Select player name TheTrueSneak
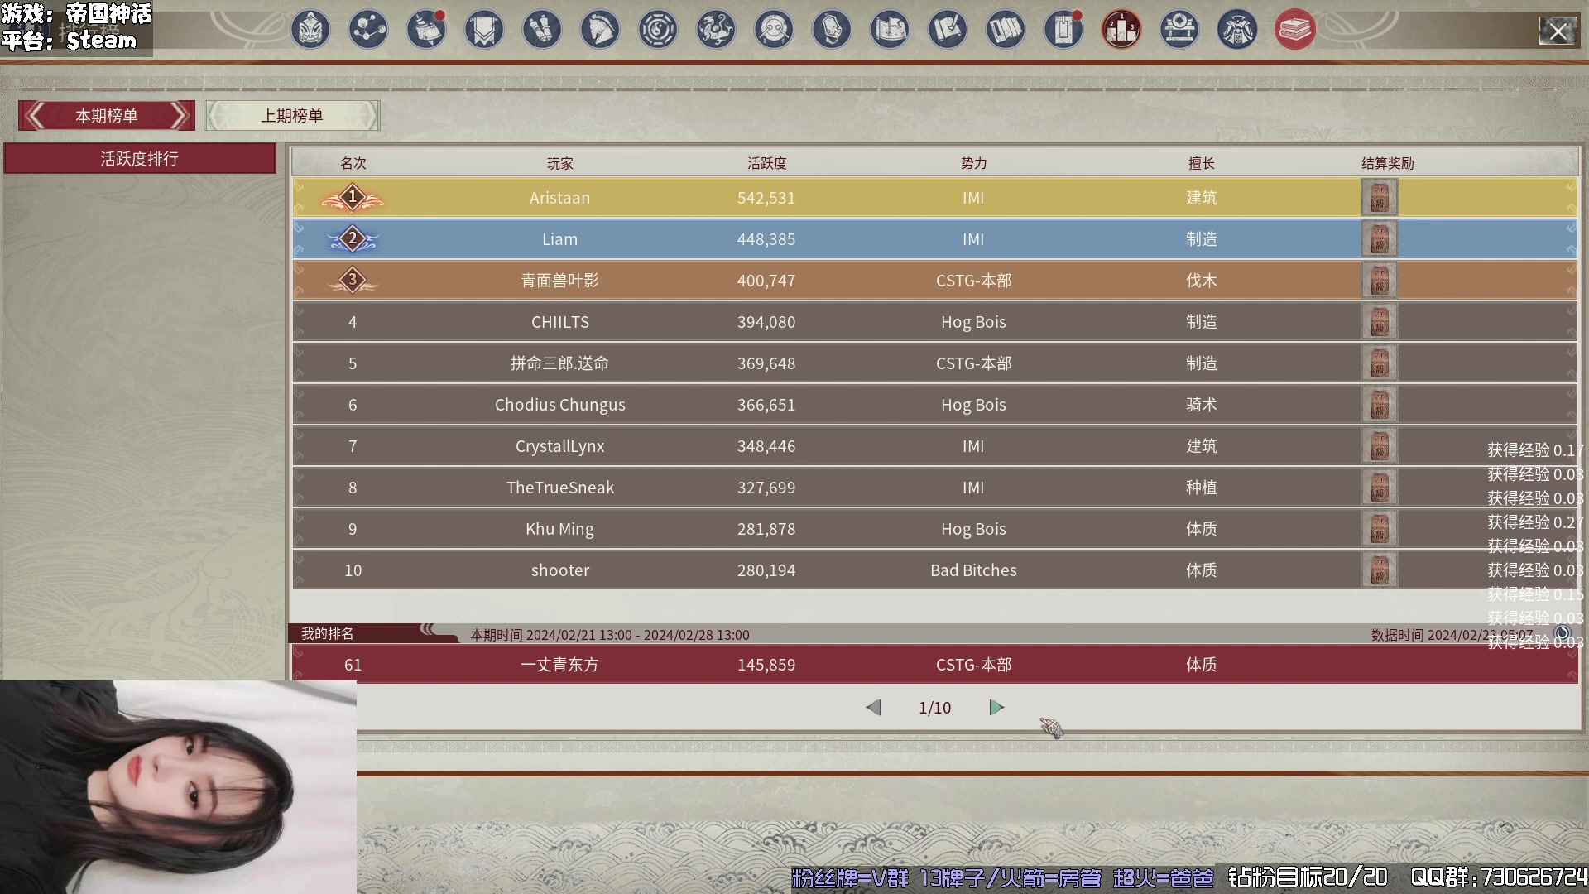The width and height of the screenshot is (1589, 894). click(x=560, y=488)
